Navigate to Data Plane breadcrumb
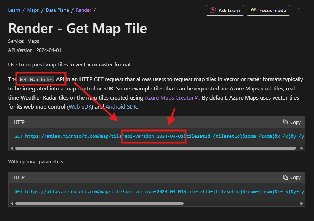314x221 pixels. [57, 10]
